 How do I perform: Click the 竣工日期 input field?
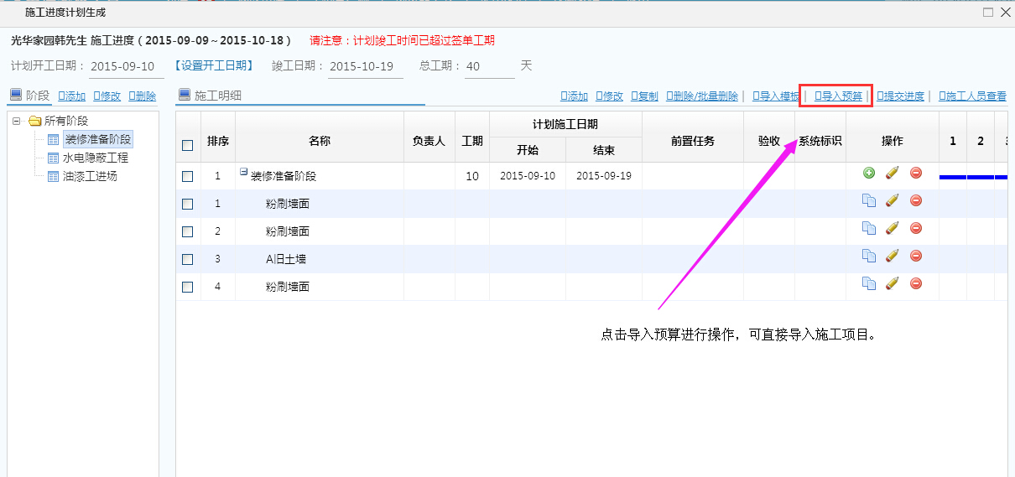tap(364, 66)
